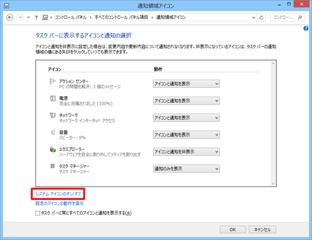Click the network icon in list
The width and height of the screenshot is (312, 240).
52,115
